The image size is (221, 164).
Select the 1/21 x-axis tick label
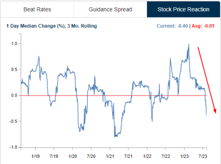point(110,156)
